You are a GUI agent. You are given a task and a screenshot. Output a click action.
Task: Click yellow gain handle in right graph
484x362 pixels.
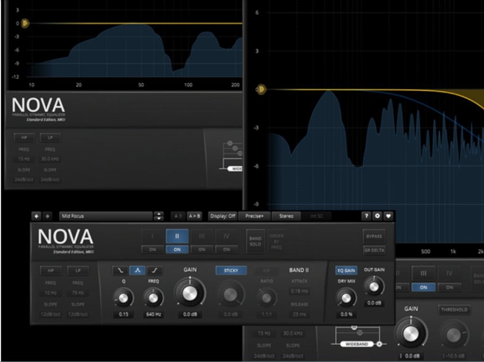pos(261,89)
